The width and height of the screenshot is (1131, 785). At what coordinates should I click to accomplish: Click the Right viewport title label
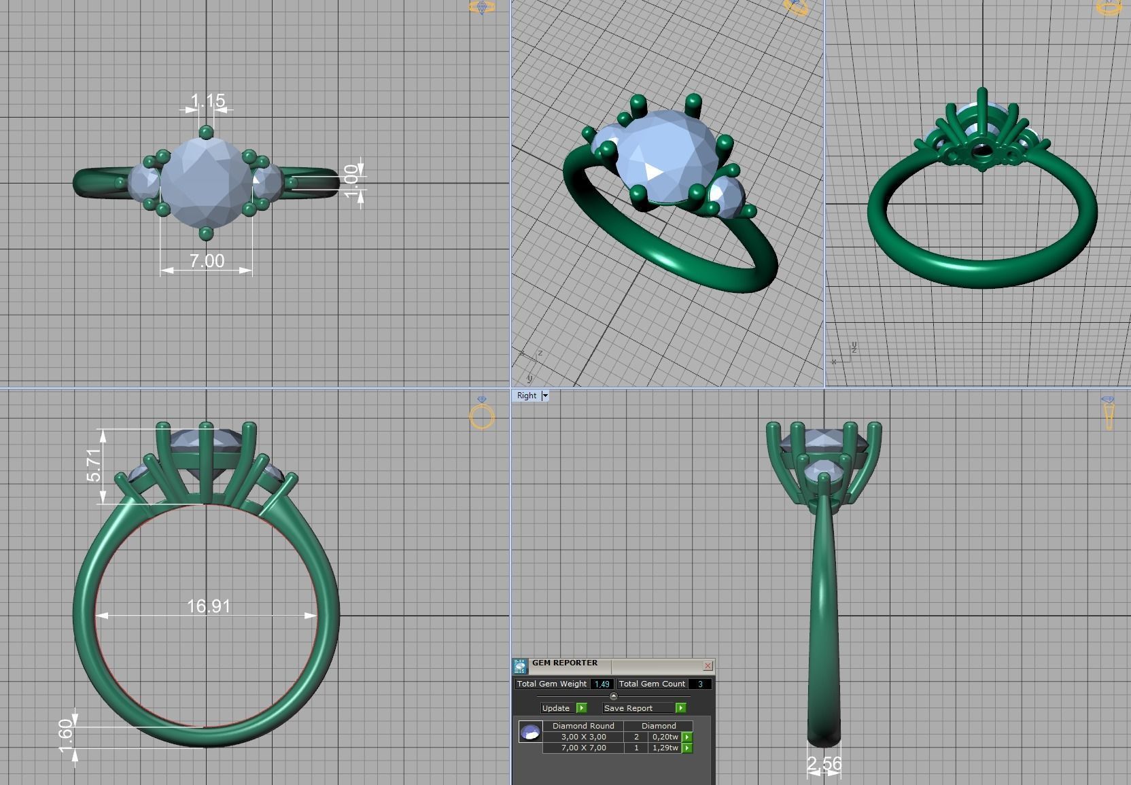tap(527, 396)
